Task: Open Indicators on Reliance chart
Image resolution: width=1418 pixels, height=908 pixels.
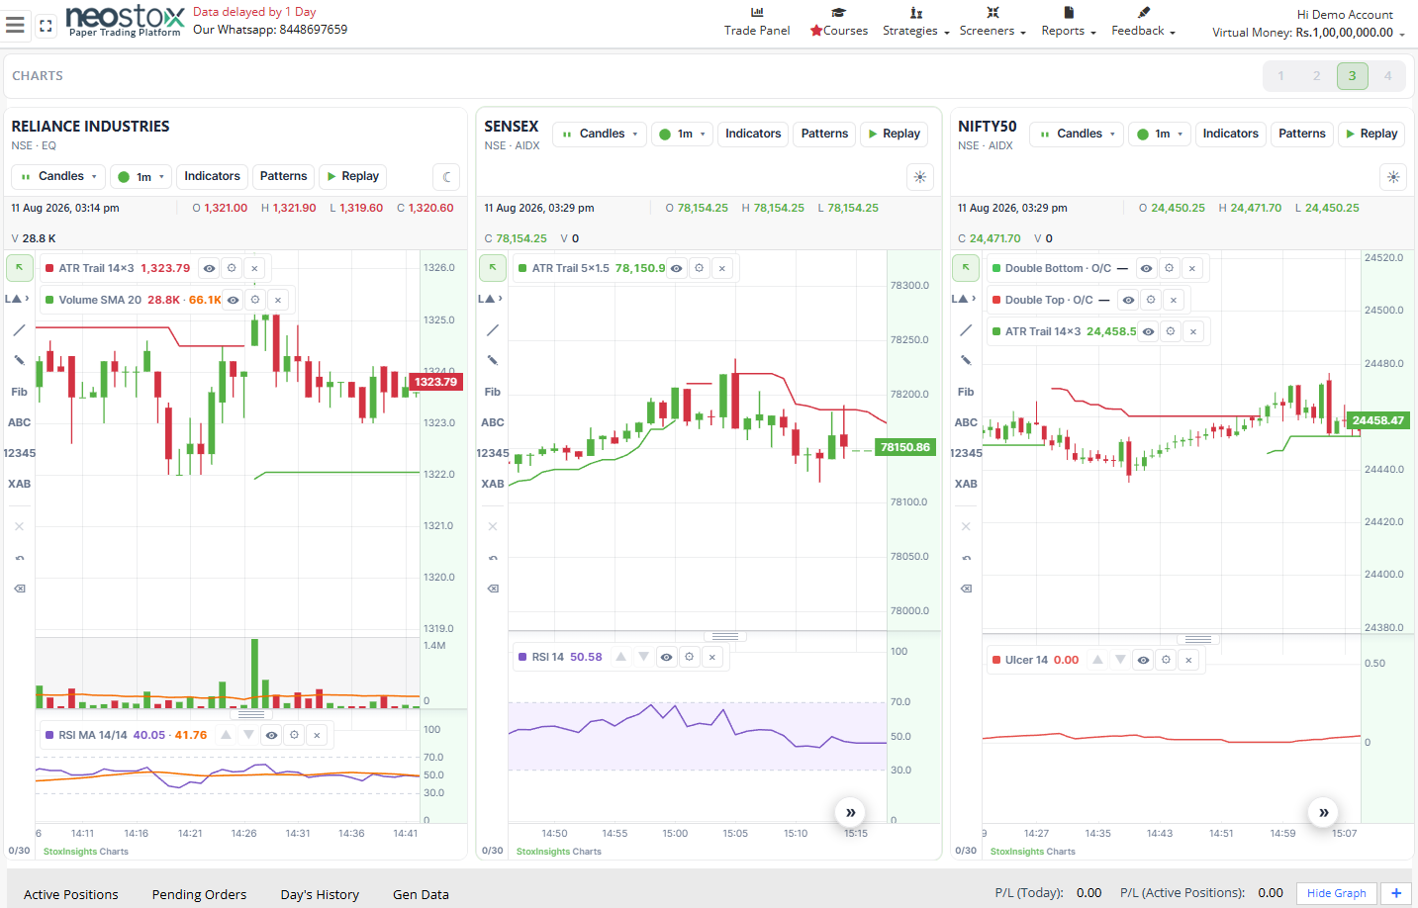Action: pyautogui.click(x=212, y=176)
